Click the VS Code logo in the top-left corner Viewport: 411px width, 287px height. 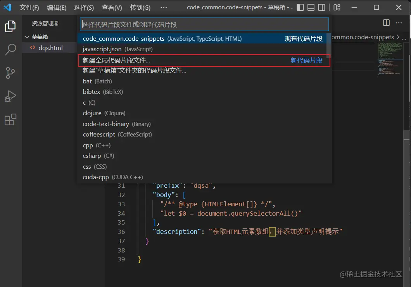click(x=7, y=7)
